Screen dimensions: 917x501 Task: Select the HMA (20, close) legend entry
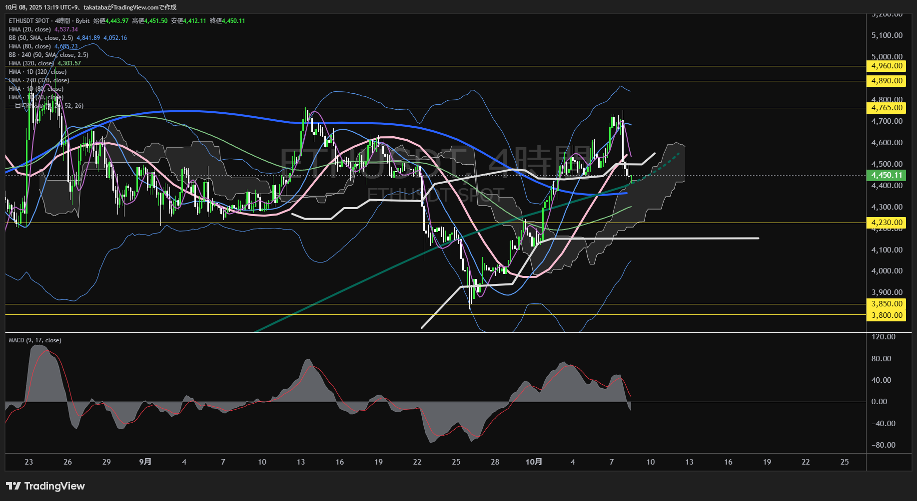coord(30,29)
